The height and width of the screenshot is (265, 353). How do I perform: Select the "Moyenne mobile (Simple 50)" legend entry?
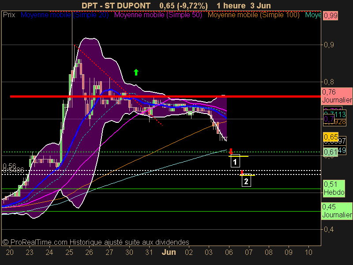click(158, 15)
